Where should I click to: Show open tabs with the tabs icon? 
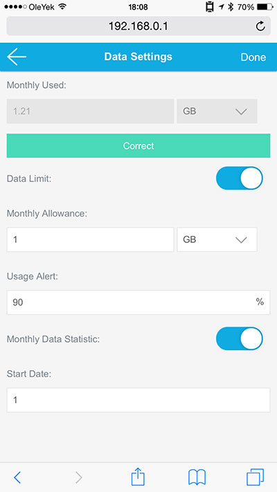[x=256, y=477]
